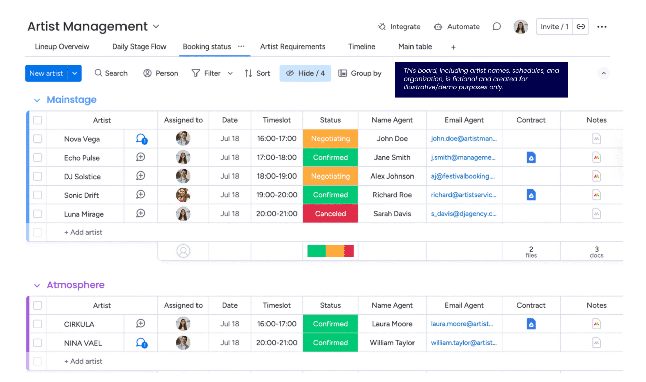
Task: Open the New artist dropdown arrow
Action: pyautogui.click(x=75, y=73)
